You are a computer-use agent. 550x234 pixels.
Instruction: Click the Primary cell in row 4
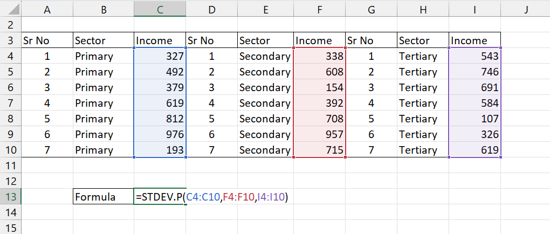pos(104,56)
